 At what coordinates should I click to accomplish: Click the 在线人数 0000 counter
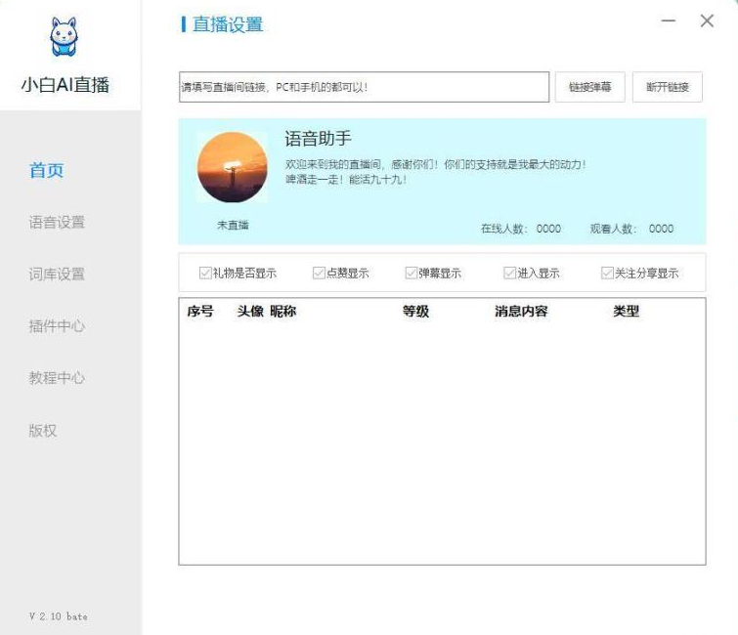tap(521, 229)
